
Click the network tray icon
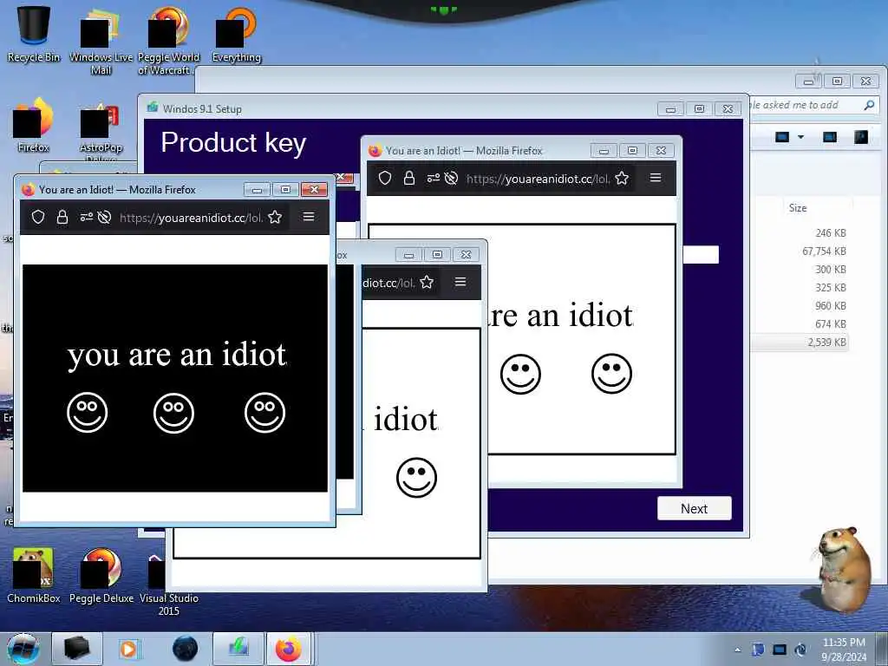(780, 650)
